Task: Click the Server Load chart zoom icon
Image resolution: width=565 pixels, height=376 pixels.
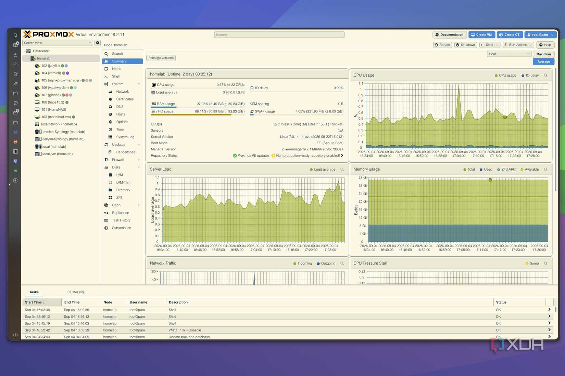Action: click(x=342, y=170)
